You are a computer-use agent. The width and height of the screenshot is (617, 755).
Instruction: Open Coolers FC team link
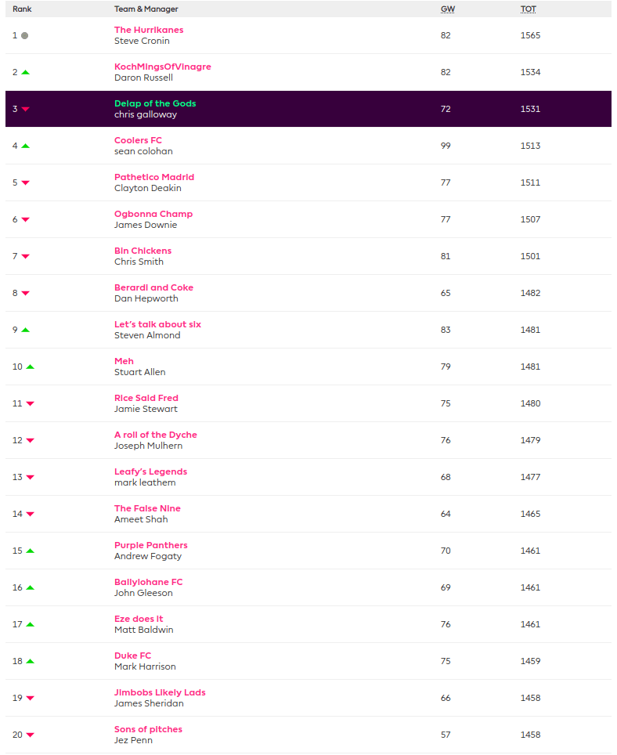[x=138, y=140]
